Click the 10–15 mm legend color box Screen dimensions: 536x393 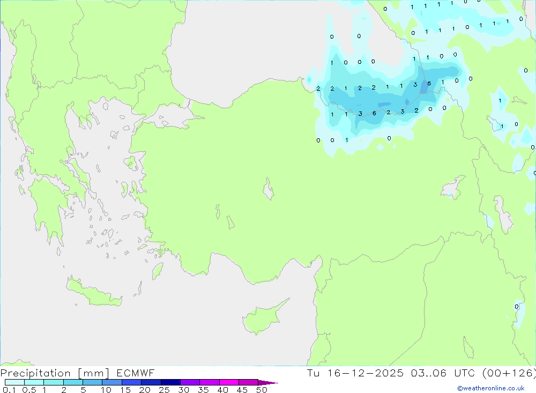point(112,382)
